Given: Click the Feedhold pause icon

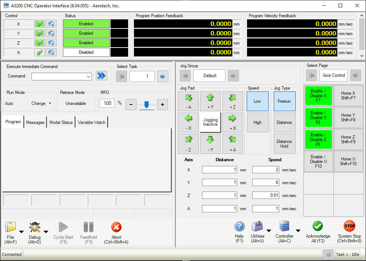Looking at the screenshot, I should point(89,227).
